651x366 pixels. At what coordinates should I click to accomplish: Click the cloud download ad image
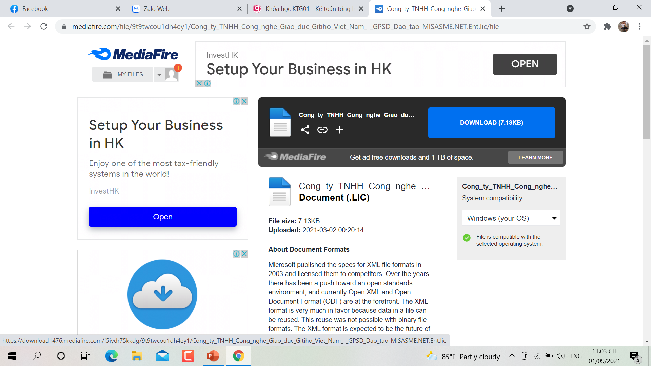click(x=162, y=294)
